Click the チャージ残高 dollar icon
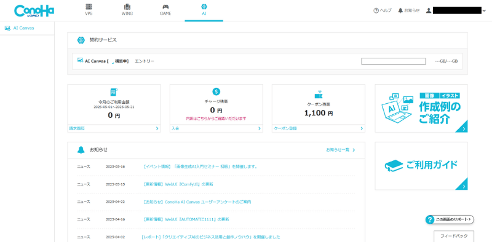The height and width of the screenshot is (242, 492). coord(216,92)
